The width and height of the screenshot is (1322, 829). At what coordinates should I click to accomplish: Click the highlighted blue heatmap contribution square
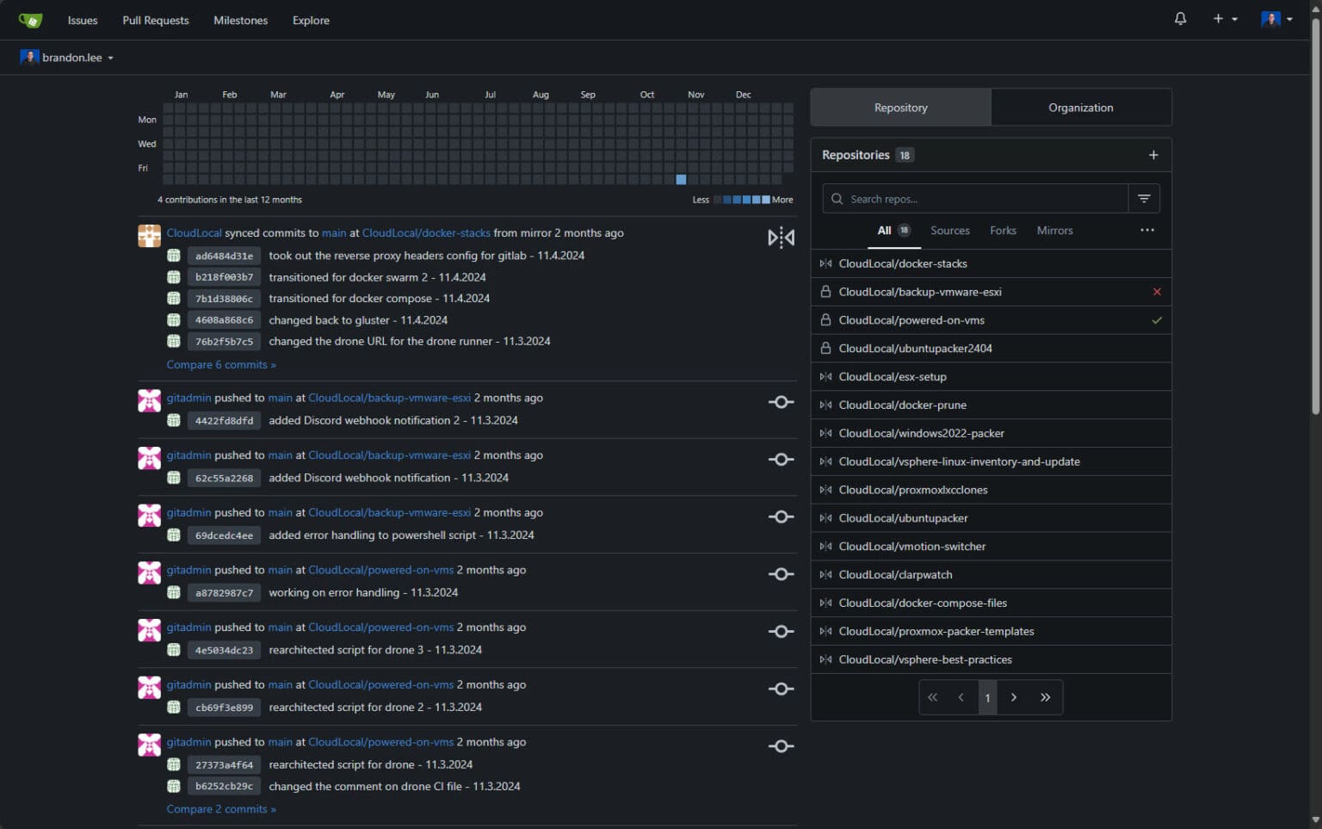681,180
